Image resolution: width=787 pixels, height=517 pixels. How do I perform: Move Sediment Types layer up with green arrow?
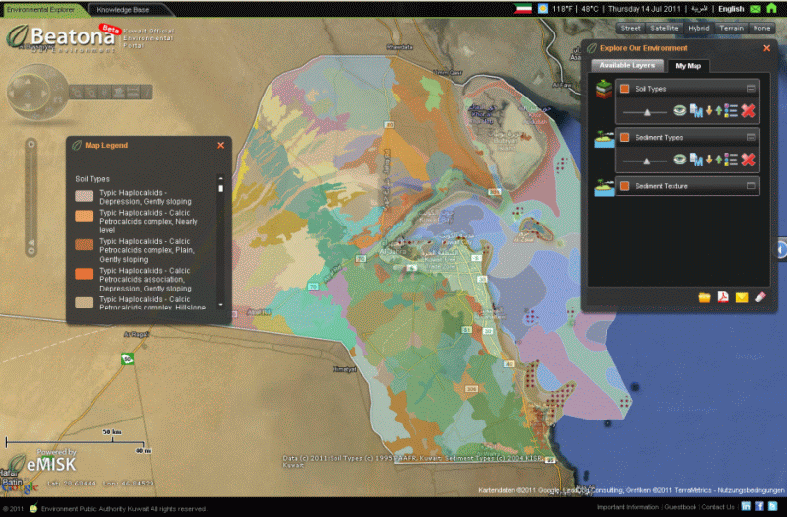[719, 160]
